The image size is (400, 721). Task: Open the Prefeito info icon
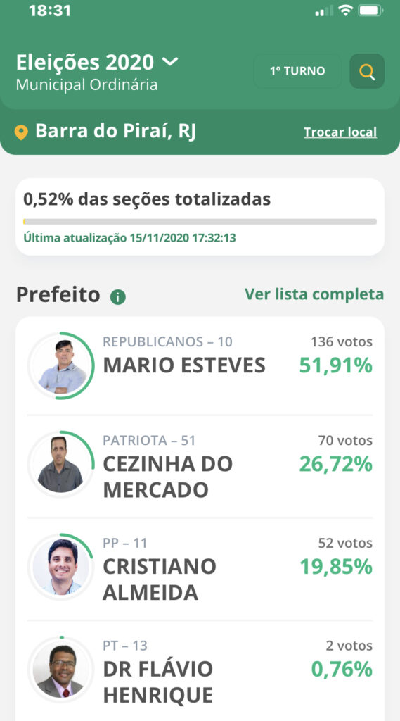pyautogui.click(x=118, y=297)
